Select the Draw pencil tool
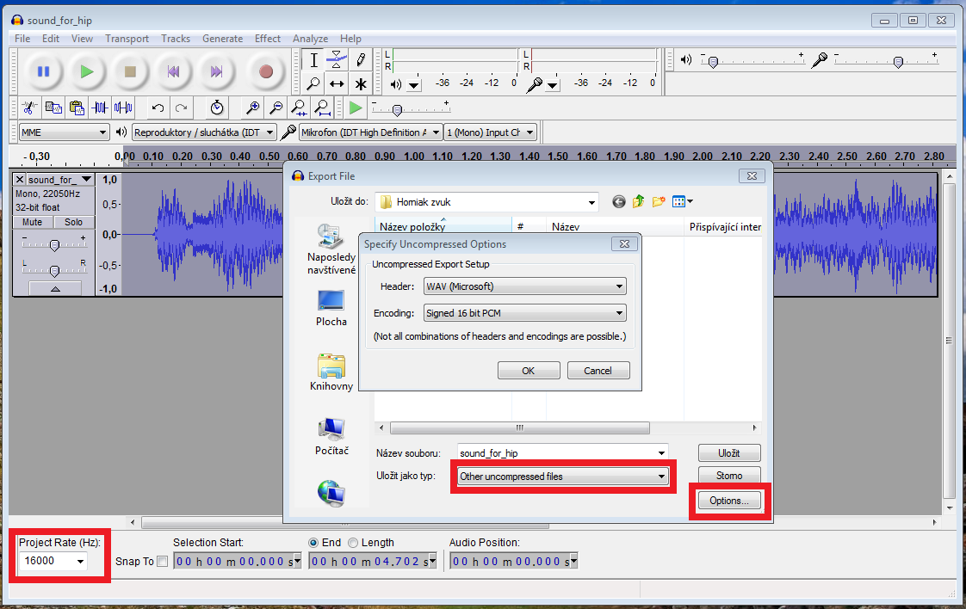The width and height of the screenshot is (966, 609). click(x=361, y=60)
